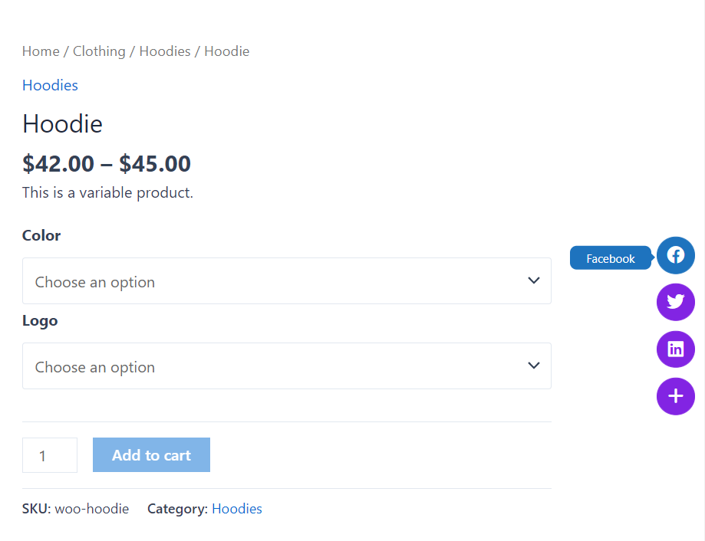Click the Logo dropdown chevron arrow
Image resolution: width=705 pixels, height=541 pixels.
(534, 366)
